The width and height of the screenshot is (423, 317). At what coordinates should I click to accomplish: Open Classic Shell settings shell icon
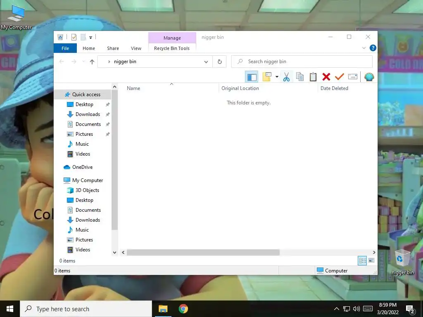[x=369, y=77]
